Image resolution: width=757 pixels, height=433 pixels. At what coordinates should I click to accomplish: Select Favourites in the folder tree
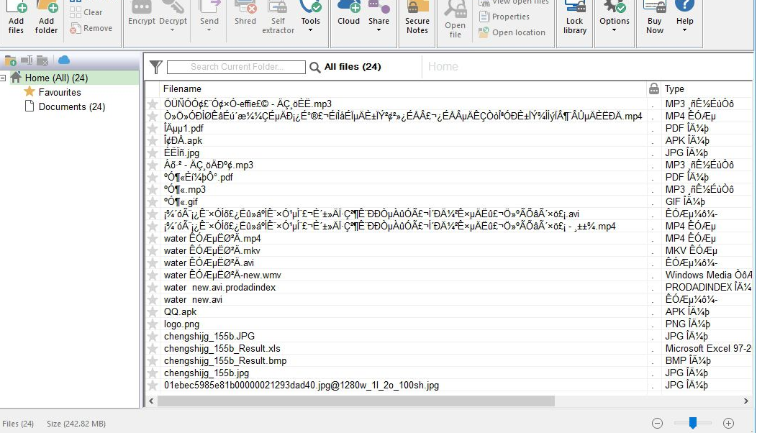(x=60, y=92)
